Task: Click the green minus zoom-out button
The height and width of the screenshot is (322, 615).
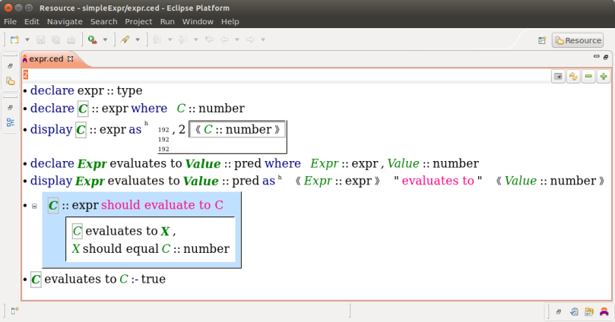Action: pyautogui.click(x=588, y=76)
